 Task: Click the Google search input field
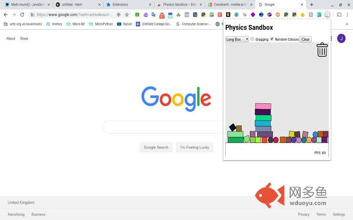(x=163, y=127)
